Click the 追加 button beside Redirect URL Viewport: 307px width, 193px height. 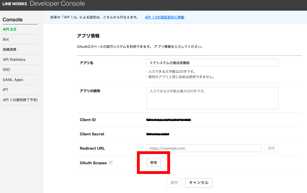[x=271, y=148]
